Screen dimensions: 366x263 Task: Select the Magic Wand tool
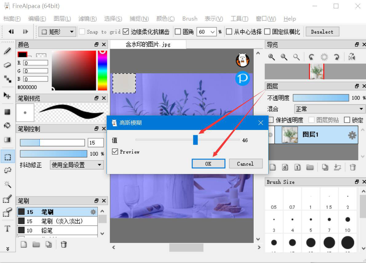coord(7,184)
